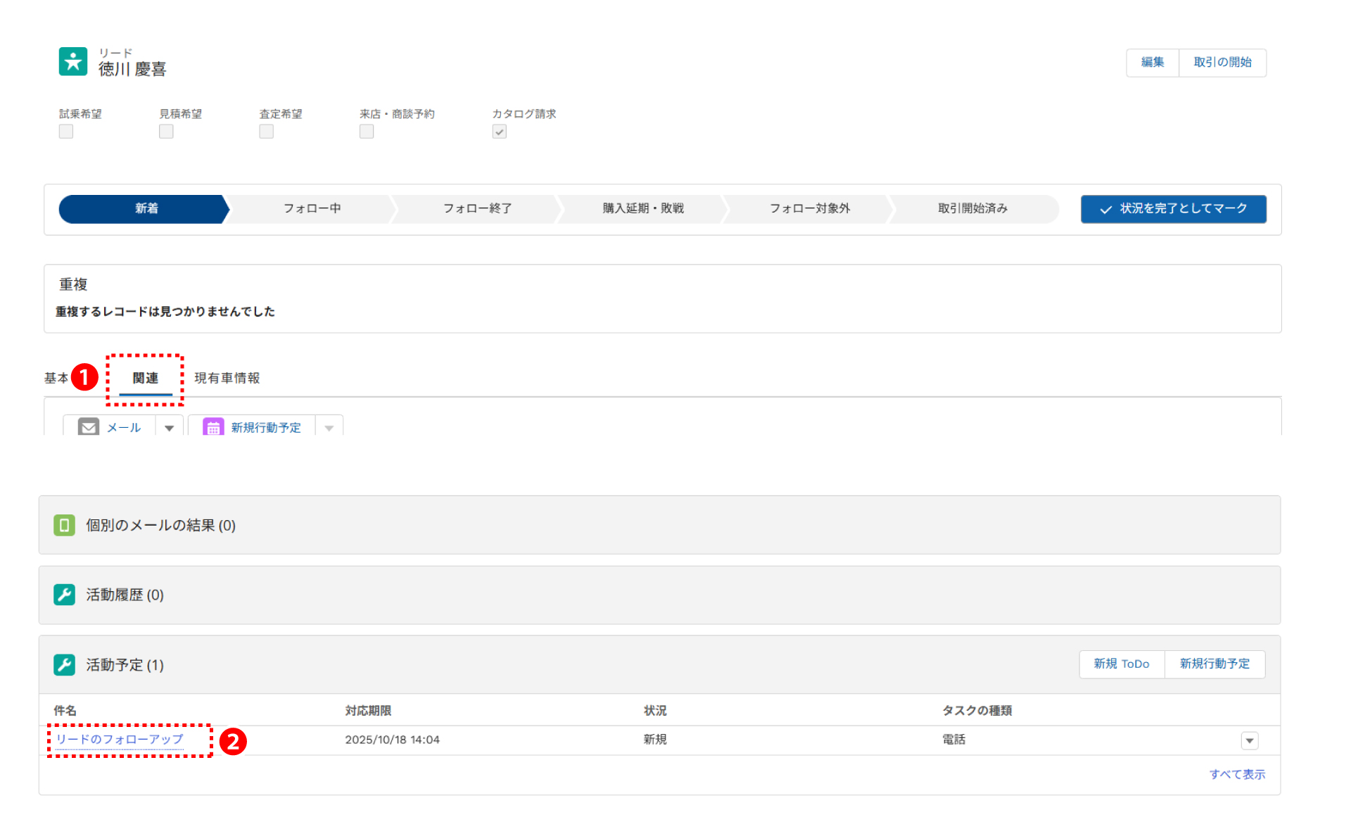Select the フォロー中 stage in path
Screen dimensions: 1351x829
click(312, 209)
